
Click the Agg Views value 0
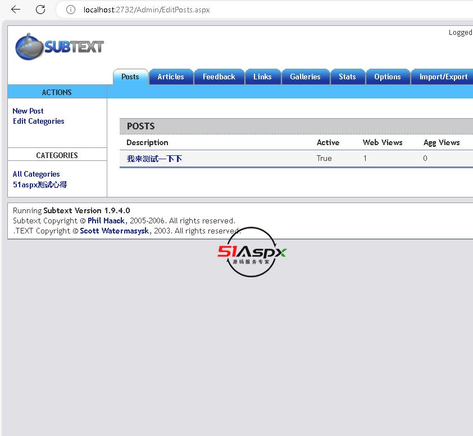tap(425, 158)
